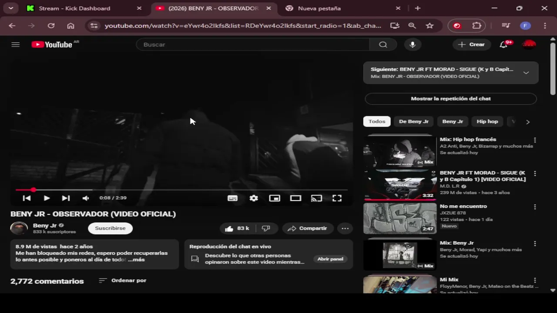The image size is (557, 313).
Task: Expand the description with ...más
Action: tap(136, 260)
